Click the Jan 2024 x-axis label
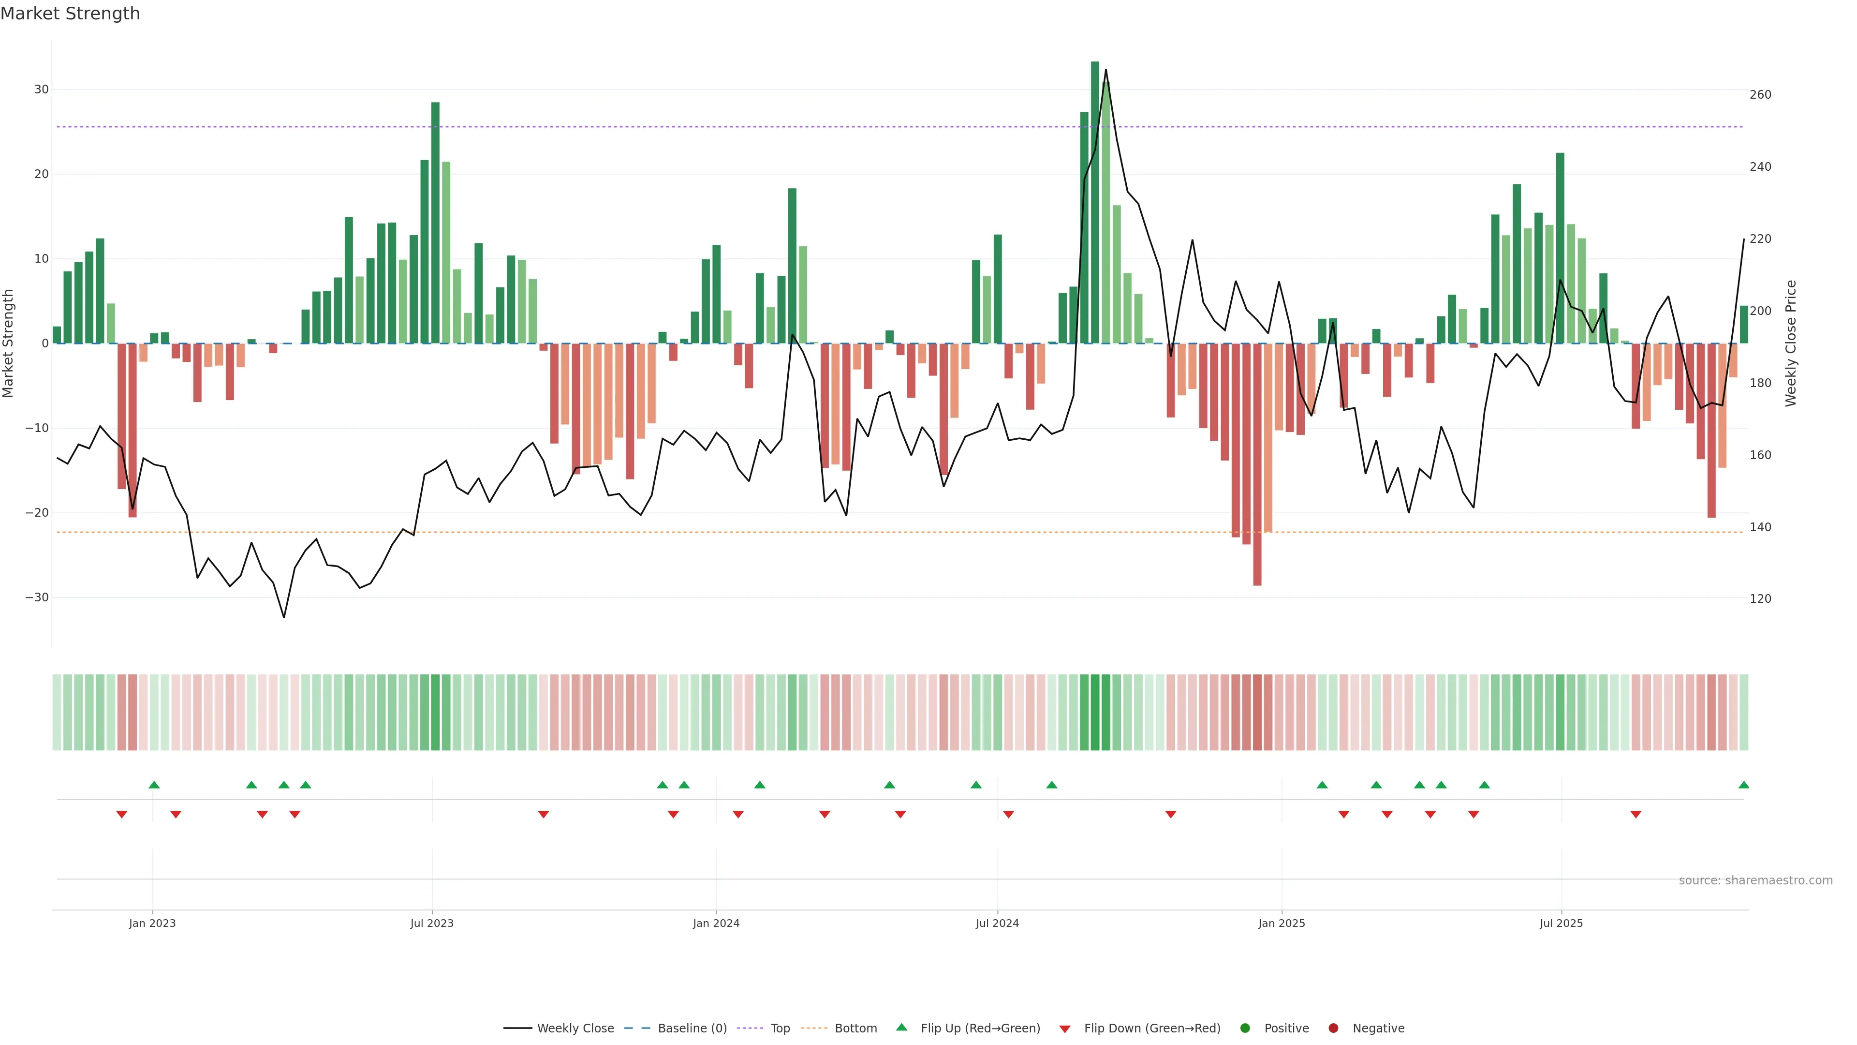 coord(716,923)
